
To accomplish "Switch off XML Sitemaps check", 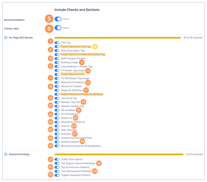I will pyautogui.click(x=57, y=130).
